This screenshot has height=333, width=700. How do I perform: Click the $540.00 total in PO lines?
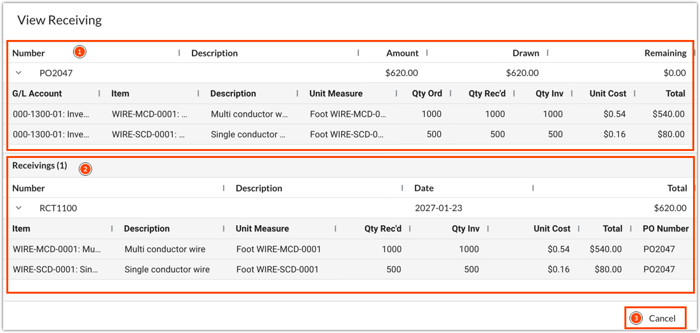click(x=668, y=114)
